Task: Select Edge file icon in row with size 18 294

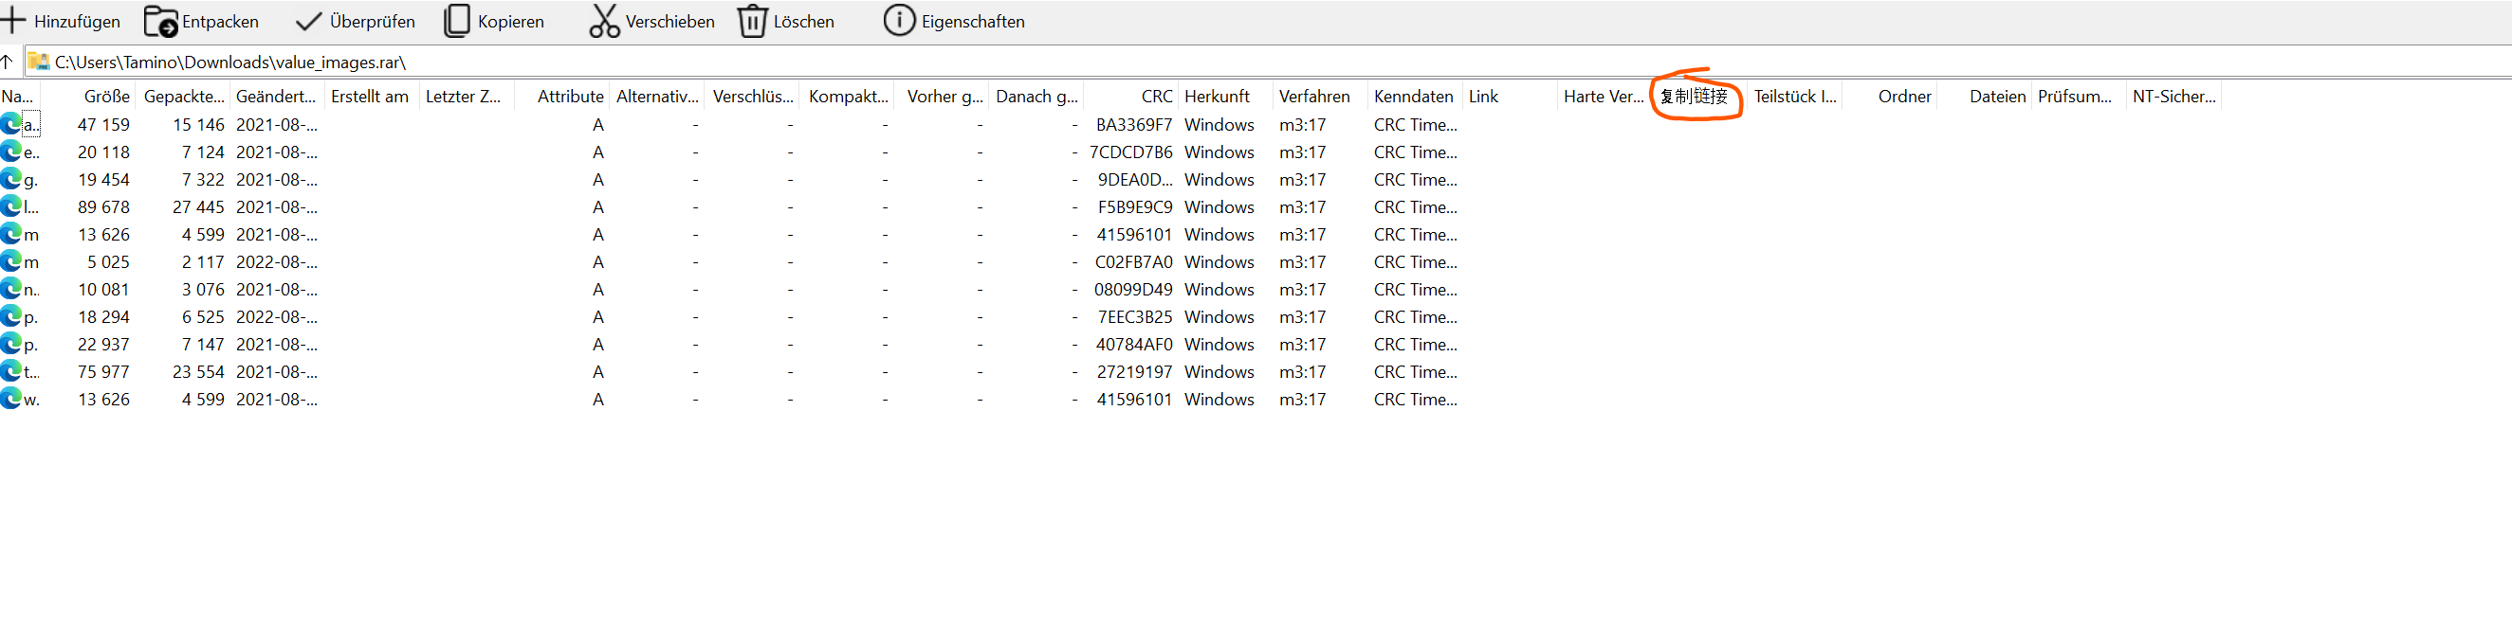Action: tap(10, 316)
